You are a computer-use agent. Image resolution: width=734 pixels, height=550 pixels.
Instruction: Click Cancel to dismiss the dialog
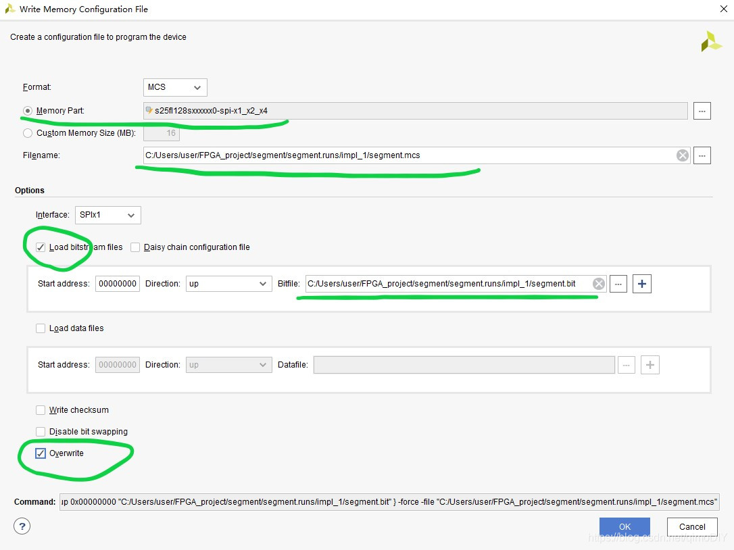point(691,527)
